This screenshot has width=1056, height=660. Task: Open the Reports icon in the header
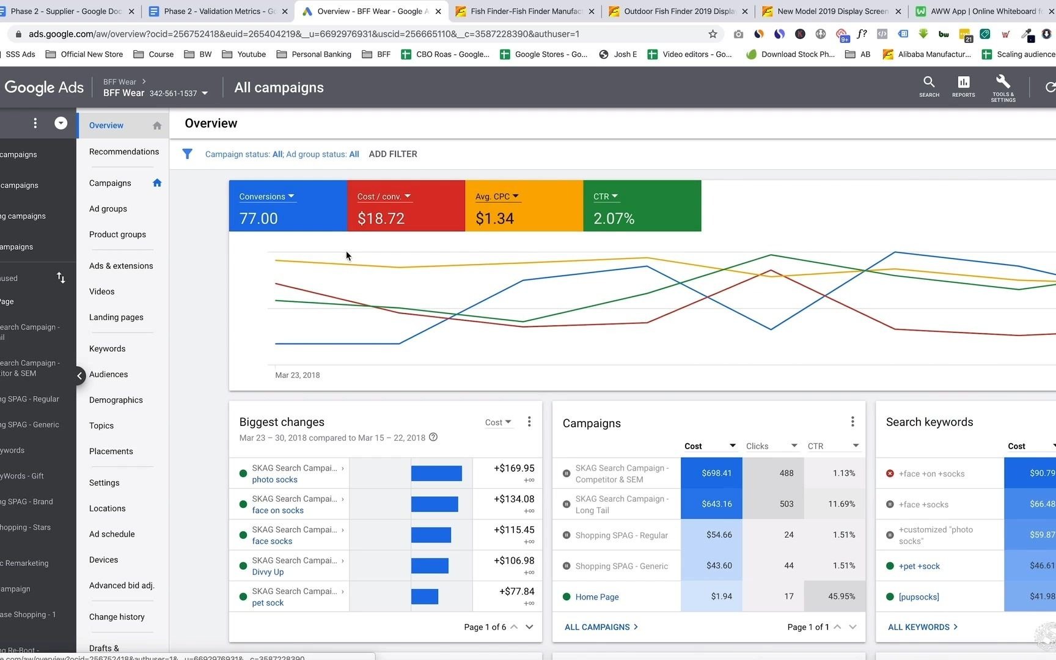point(963,86)
